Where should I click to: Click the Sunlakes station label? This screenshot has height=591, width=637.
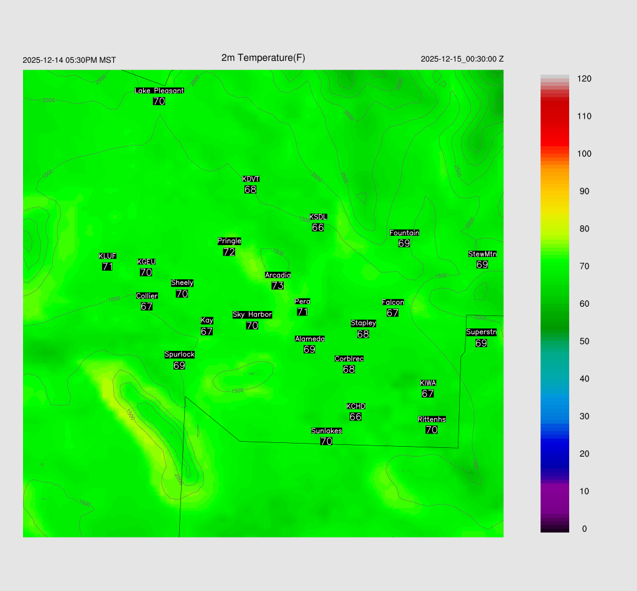click(x=327, y=431)
